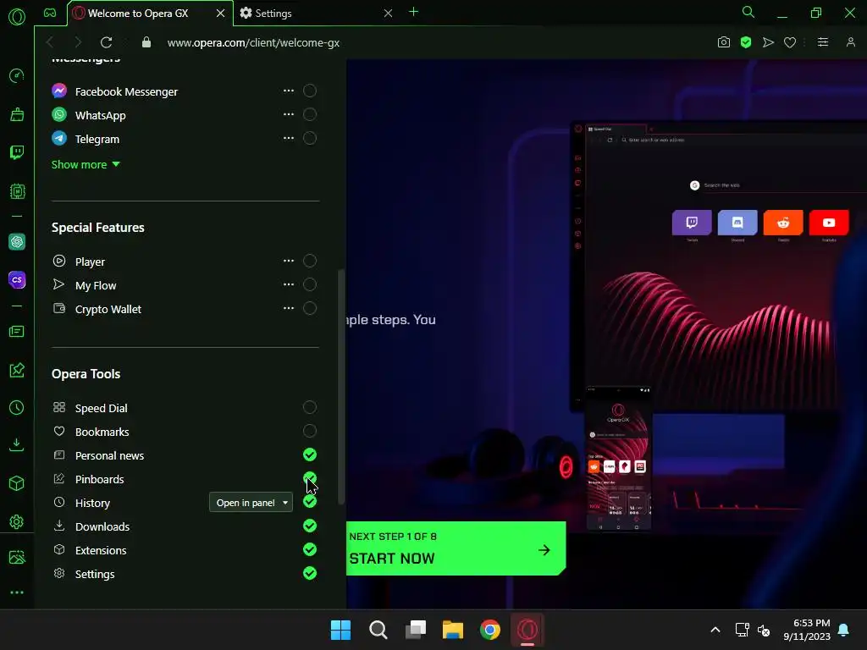Open Task View on taskbar
This screenshot has width=867, height=650.
tap(416, 630)
